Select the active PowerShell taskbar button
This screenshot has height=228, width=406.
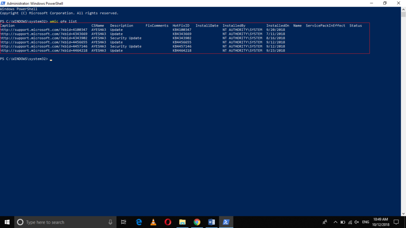pos(226,222)
